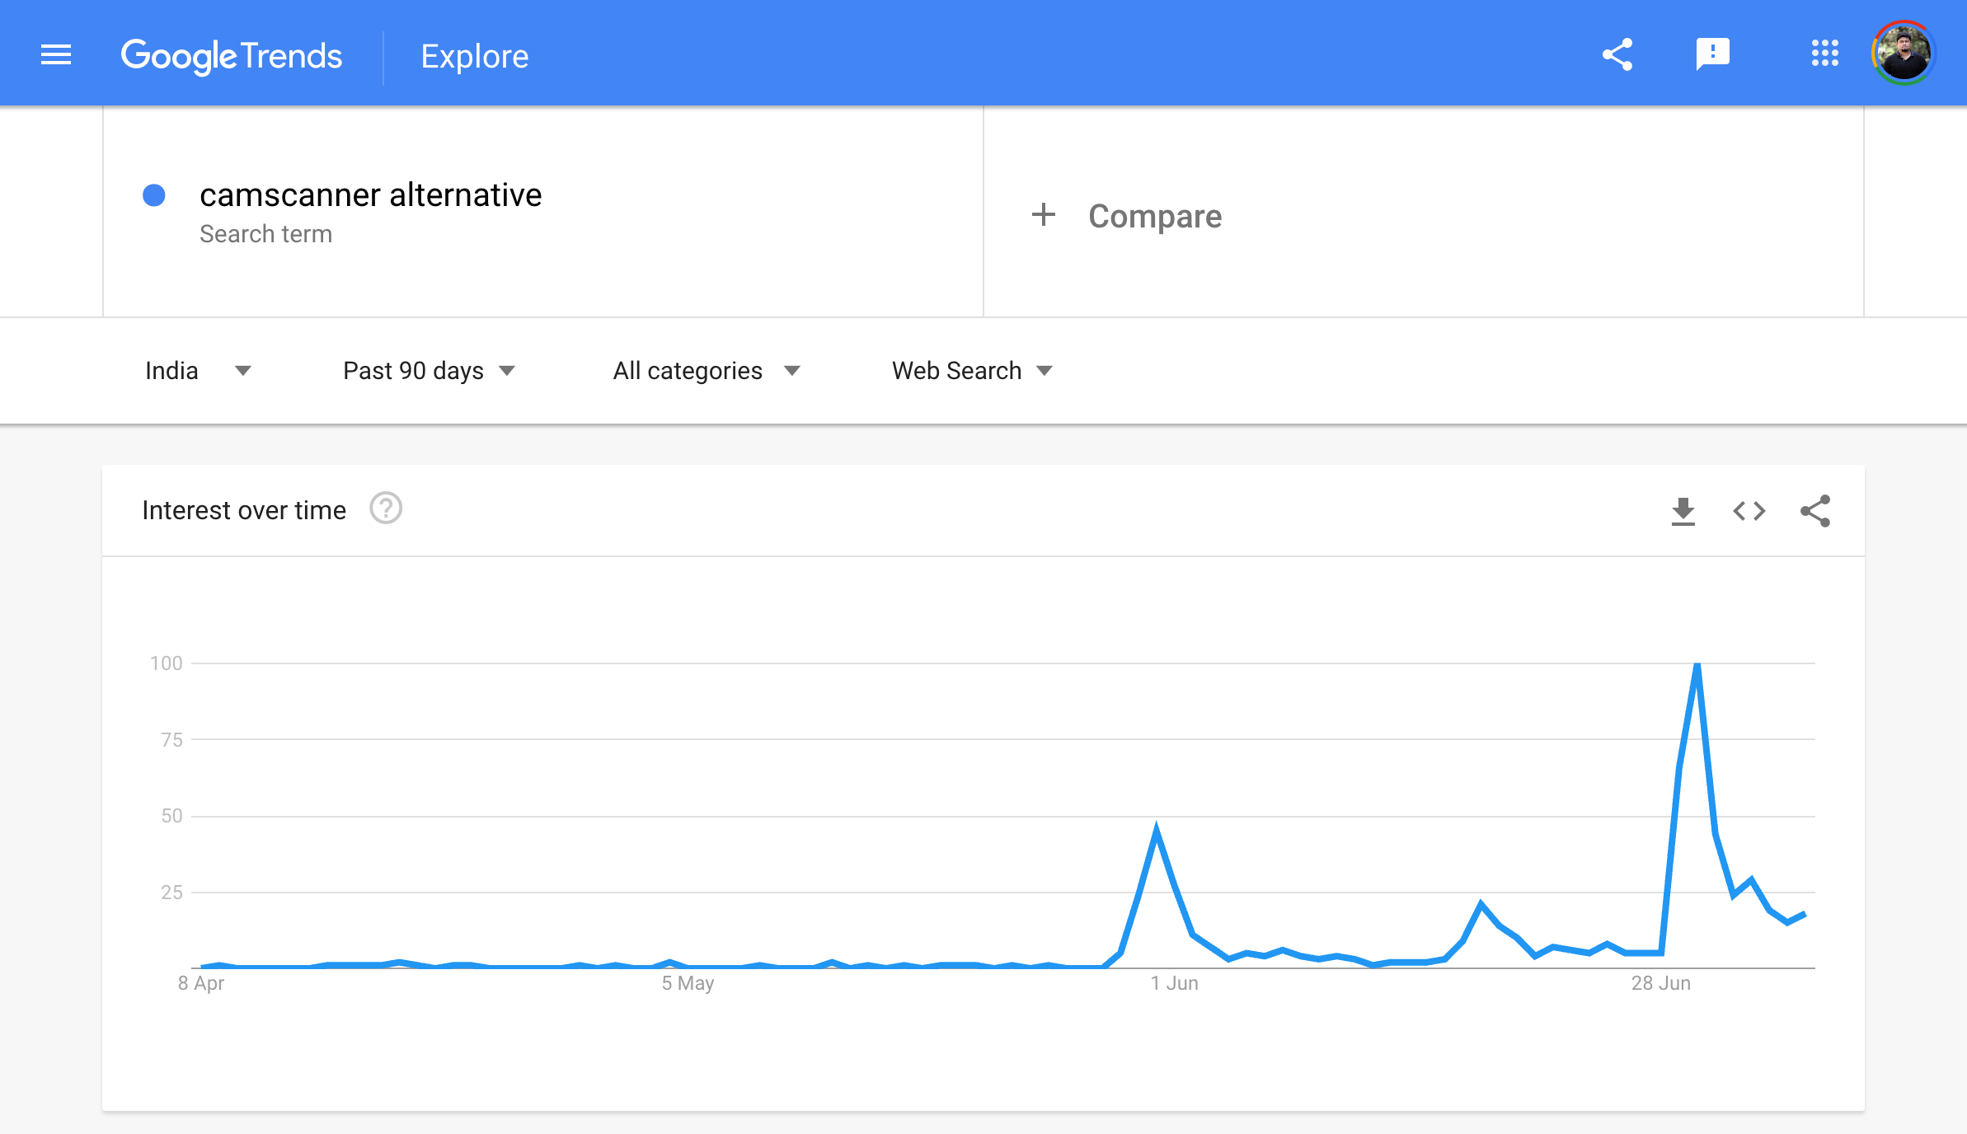Expand the All categories dropdown
Screen dimensions: 1967x1134
click(x=707, y=371)
